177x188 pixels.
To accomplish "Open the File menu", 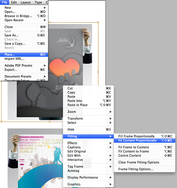I will [4, 2].
